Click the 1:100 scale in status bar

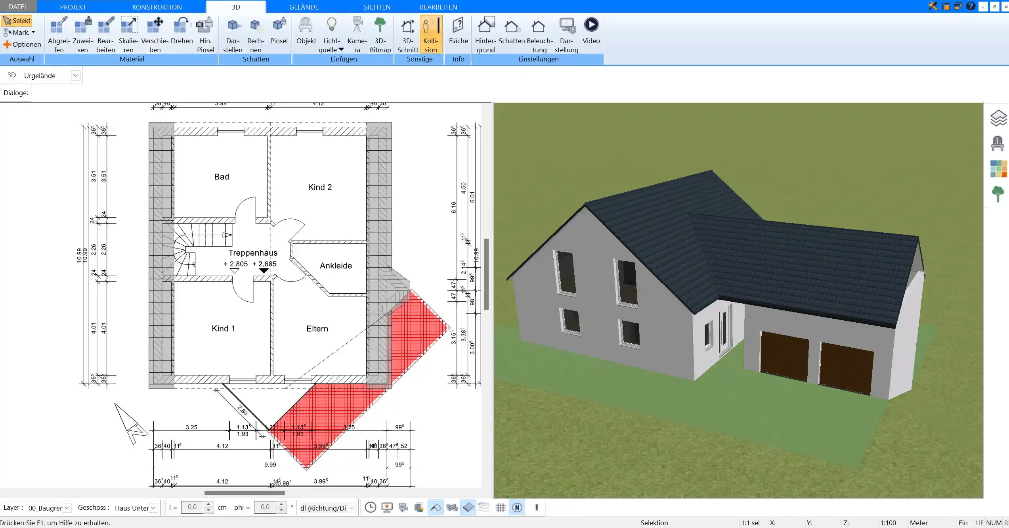click(x=888, y=523)
